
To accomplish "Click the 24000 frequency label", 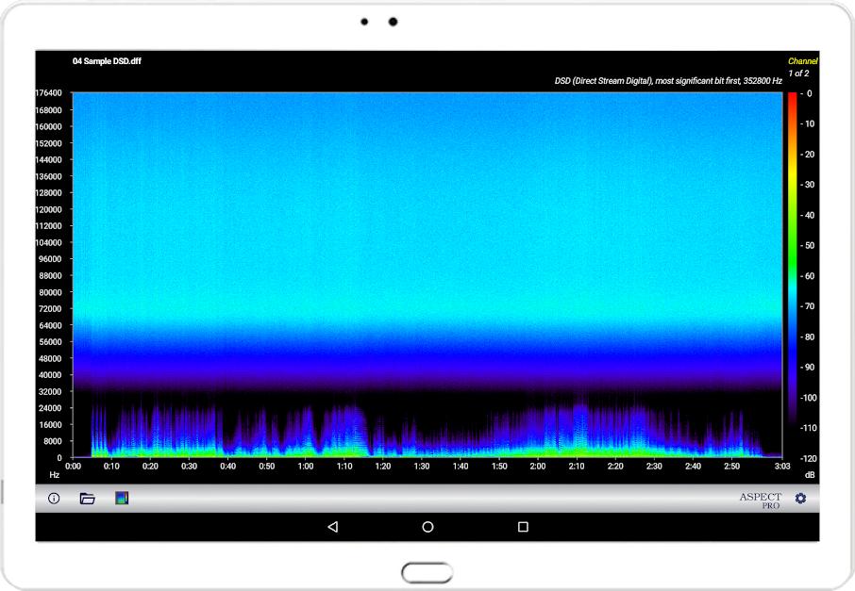I will (x=50, y=408).
